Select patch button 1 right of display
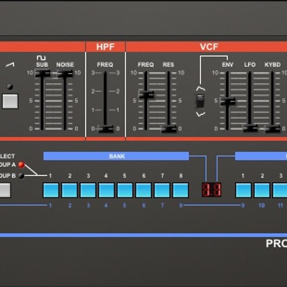Viewport: 287px width, 287px height. click(243, 190)
